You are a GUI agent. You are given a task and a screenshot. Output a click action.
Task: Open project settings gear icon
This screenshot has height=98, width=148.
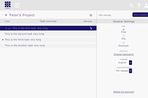[91, 15]
